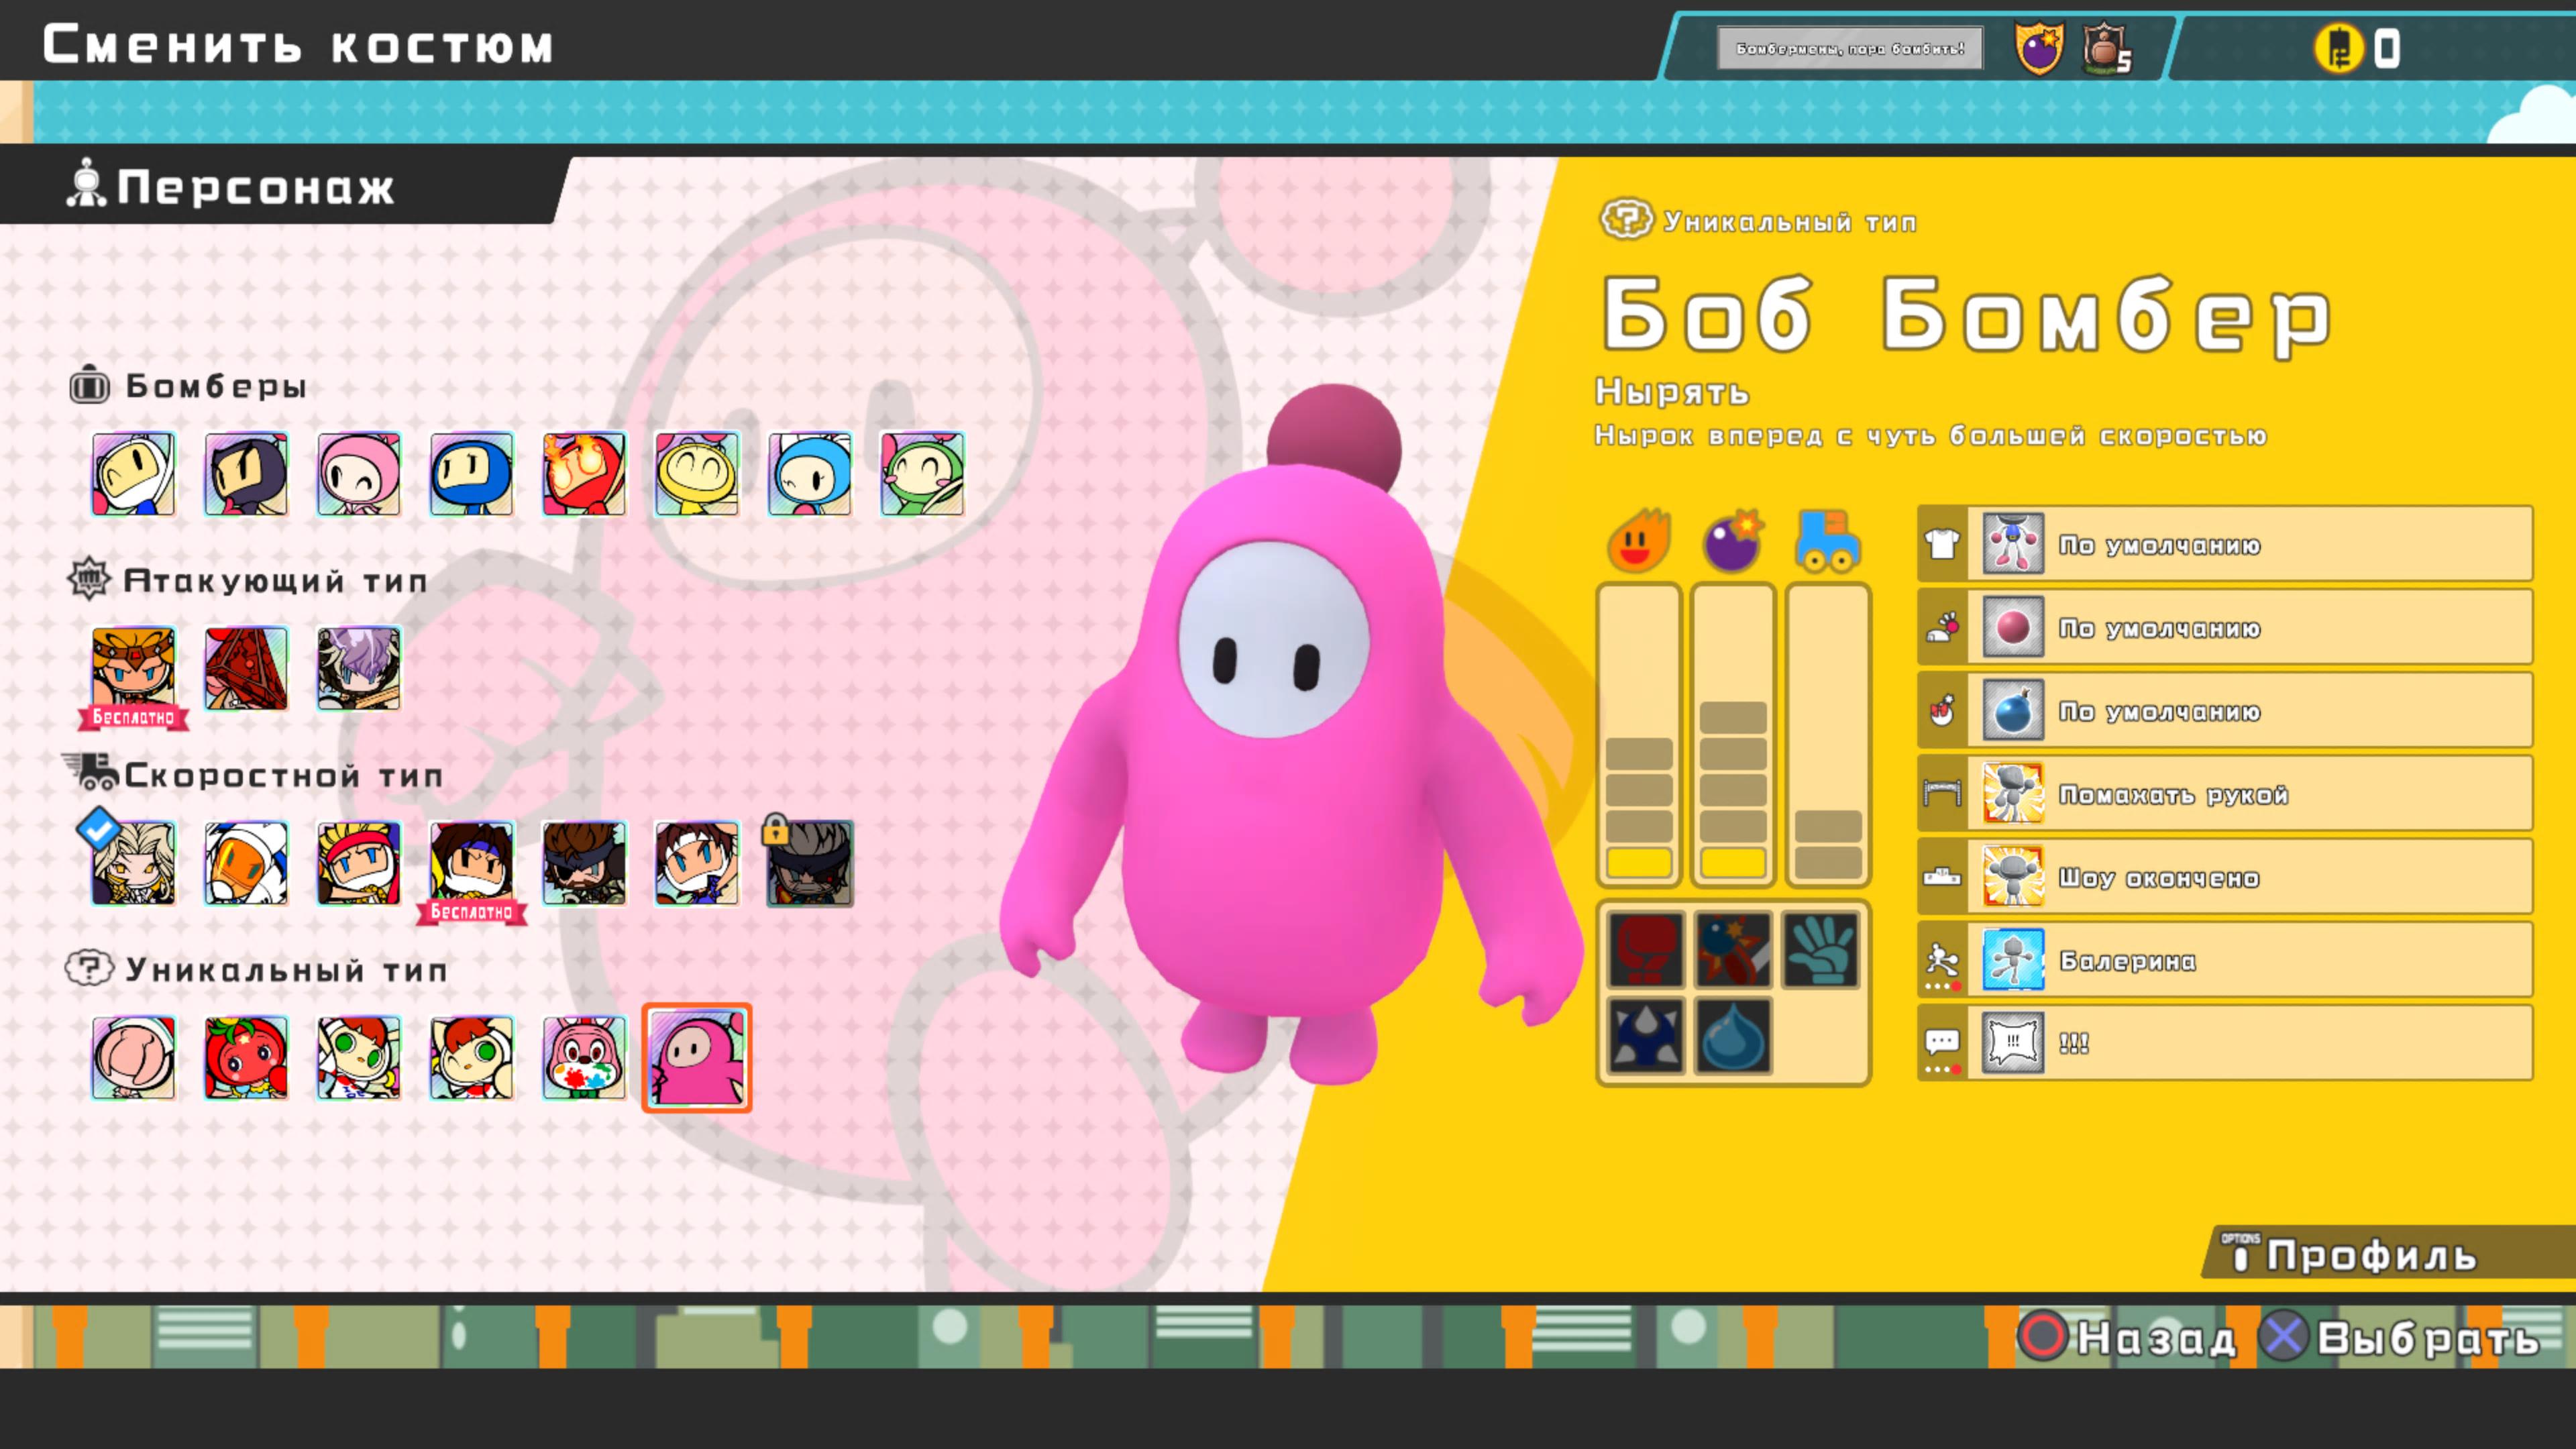Change the 'Помахать рукой' entrance pose
2576x1449 pixels.
pos(2225,793)
